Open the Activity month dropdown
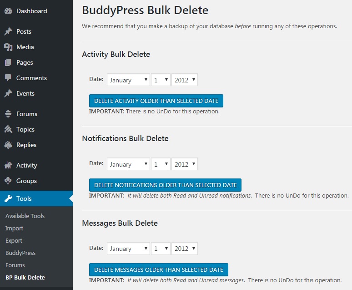The height and width of the screenshot is (290, 352). pos(128,80)
